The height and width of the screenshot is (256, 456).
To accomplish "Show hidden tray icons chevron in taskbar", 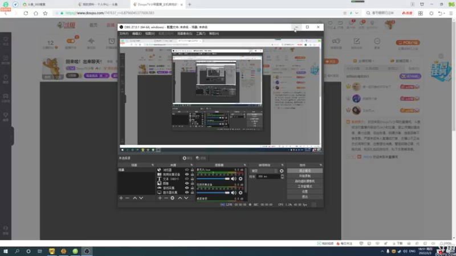I will point(382,251).
